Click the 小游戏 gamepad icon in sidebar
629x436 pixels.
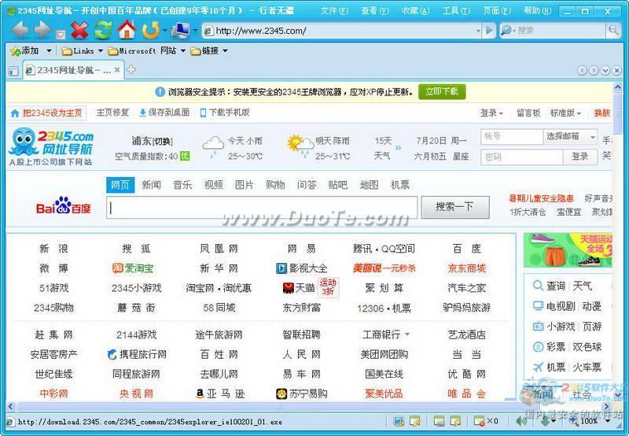click(538, 327)
